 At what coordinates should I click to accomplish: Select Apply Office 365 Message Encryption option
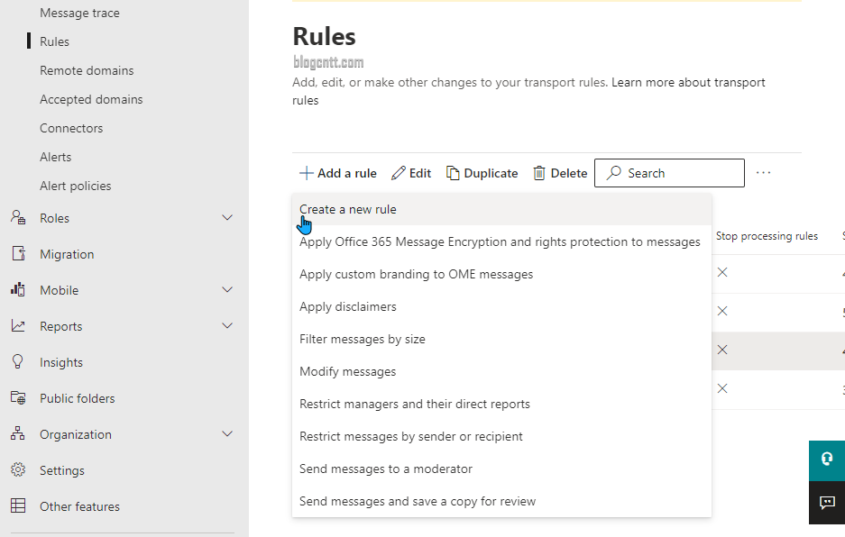coord(501,241)
